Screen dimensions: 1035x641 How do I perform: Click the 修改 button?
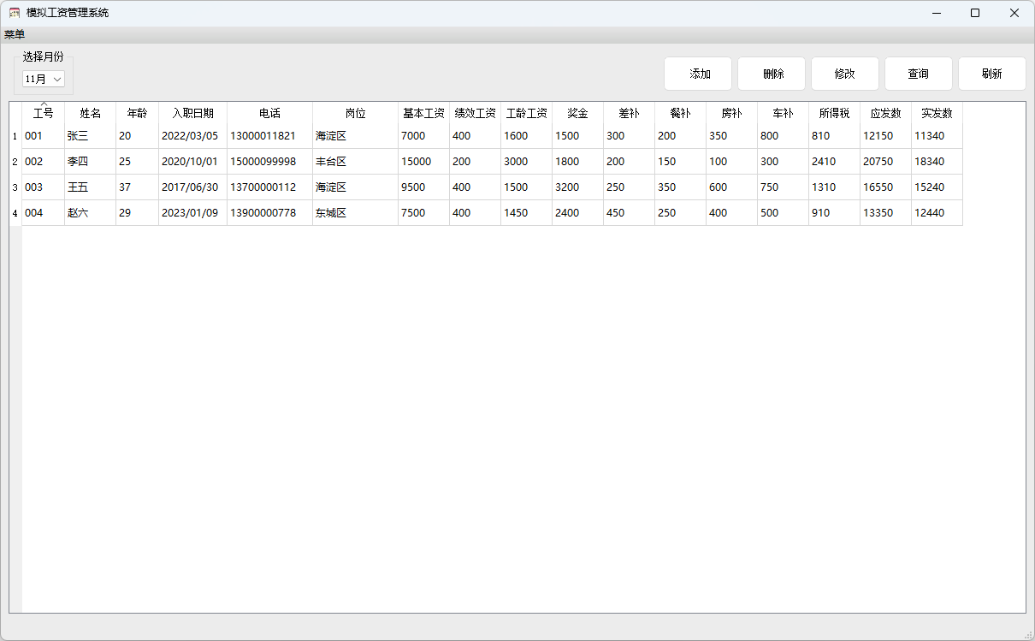coord(845,74)
